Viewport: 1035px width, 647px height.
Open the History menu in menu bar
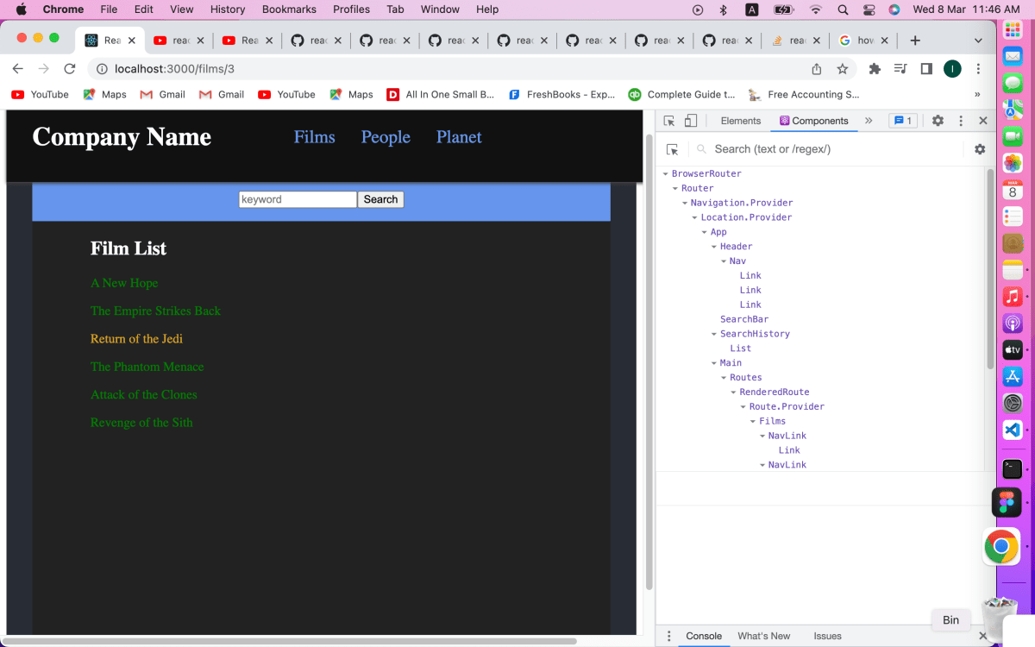[x=228, y=9]
